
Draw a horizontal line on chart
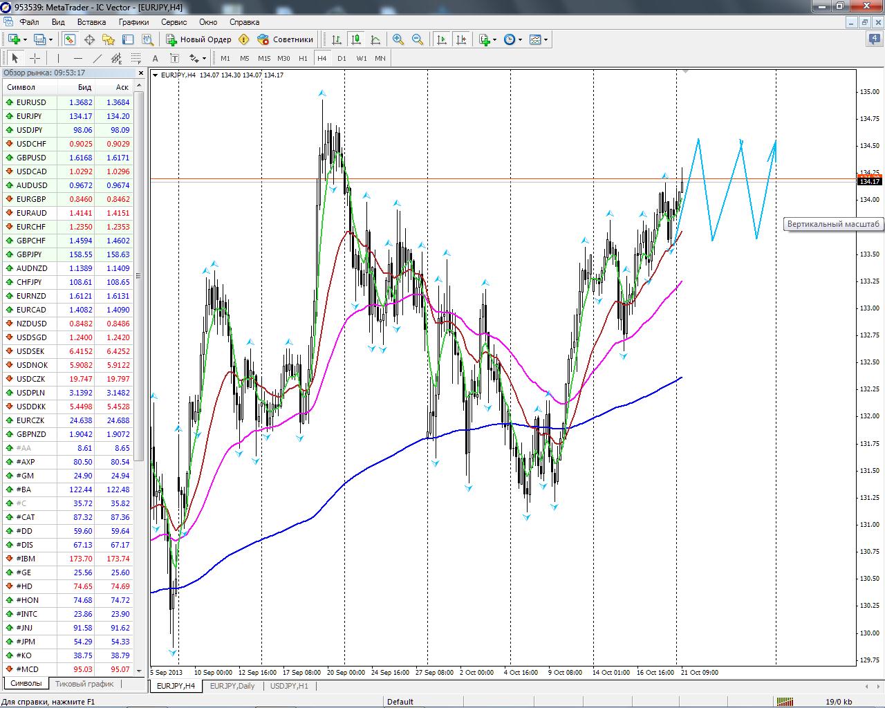78,58
